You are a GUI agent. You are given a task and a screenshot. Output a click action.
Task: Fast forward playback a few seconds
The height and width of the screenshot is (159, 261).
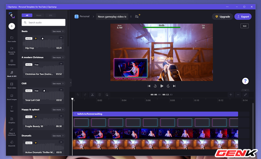point(168,86)
